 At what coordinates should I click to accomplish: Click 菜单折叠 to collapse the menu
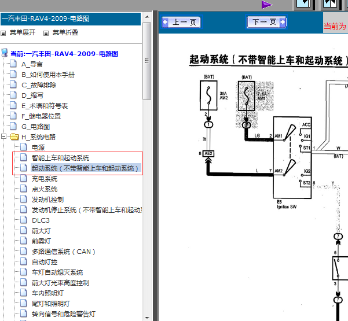65,32
